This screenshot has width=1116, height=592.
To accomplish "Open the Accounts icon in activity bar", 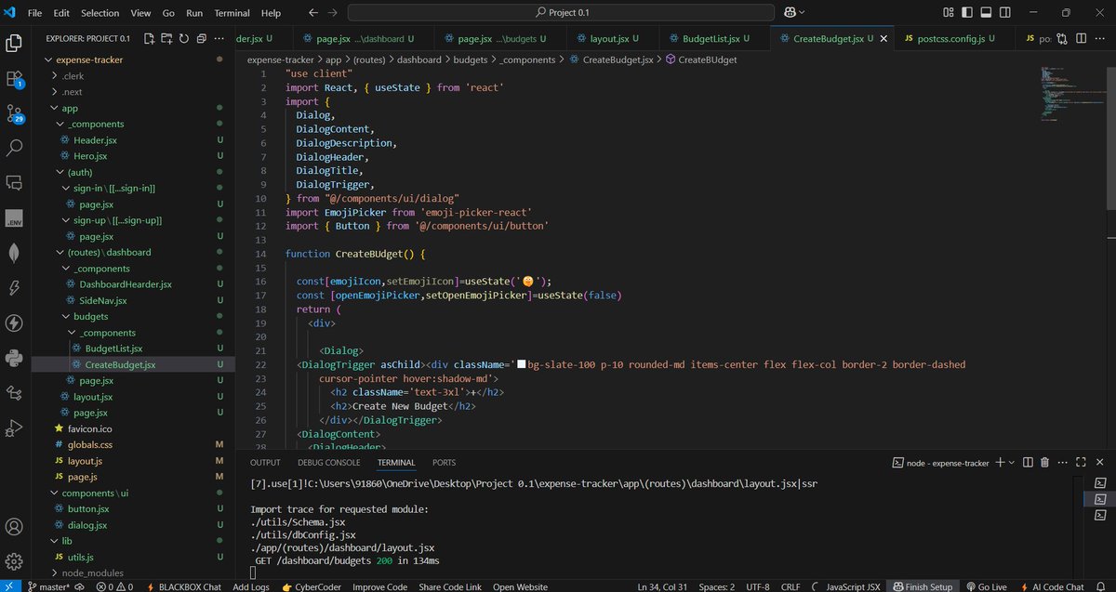I will tap(14, 527).
